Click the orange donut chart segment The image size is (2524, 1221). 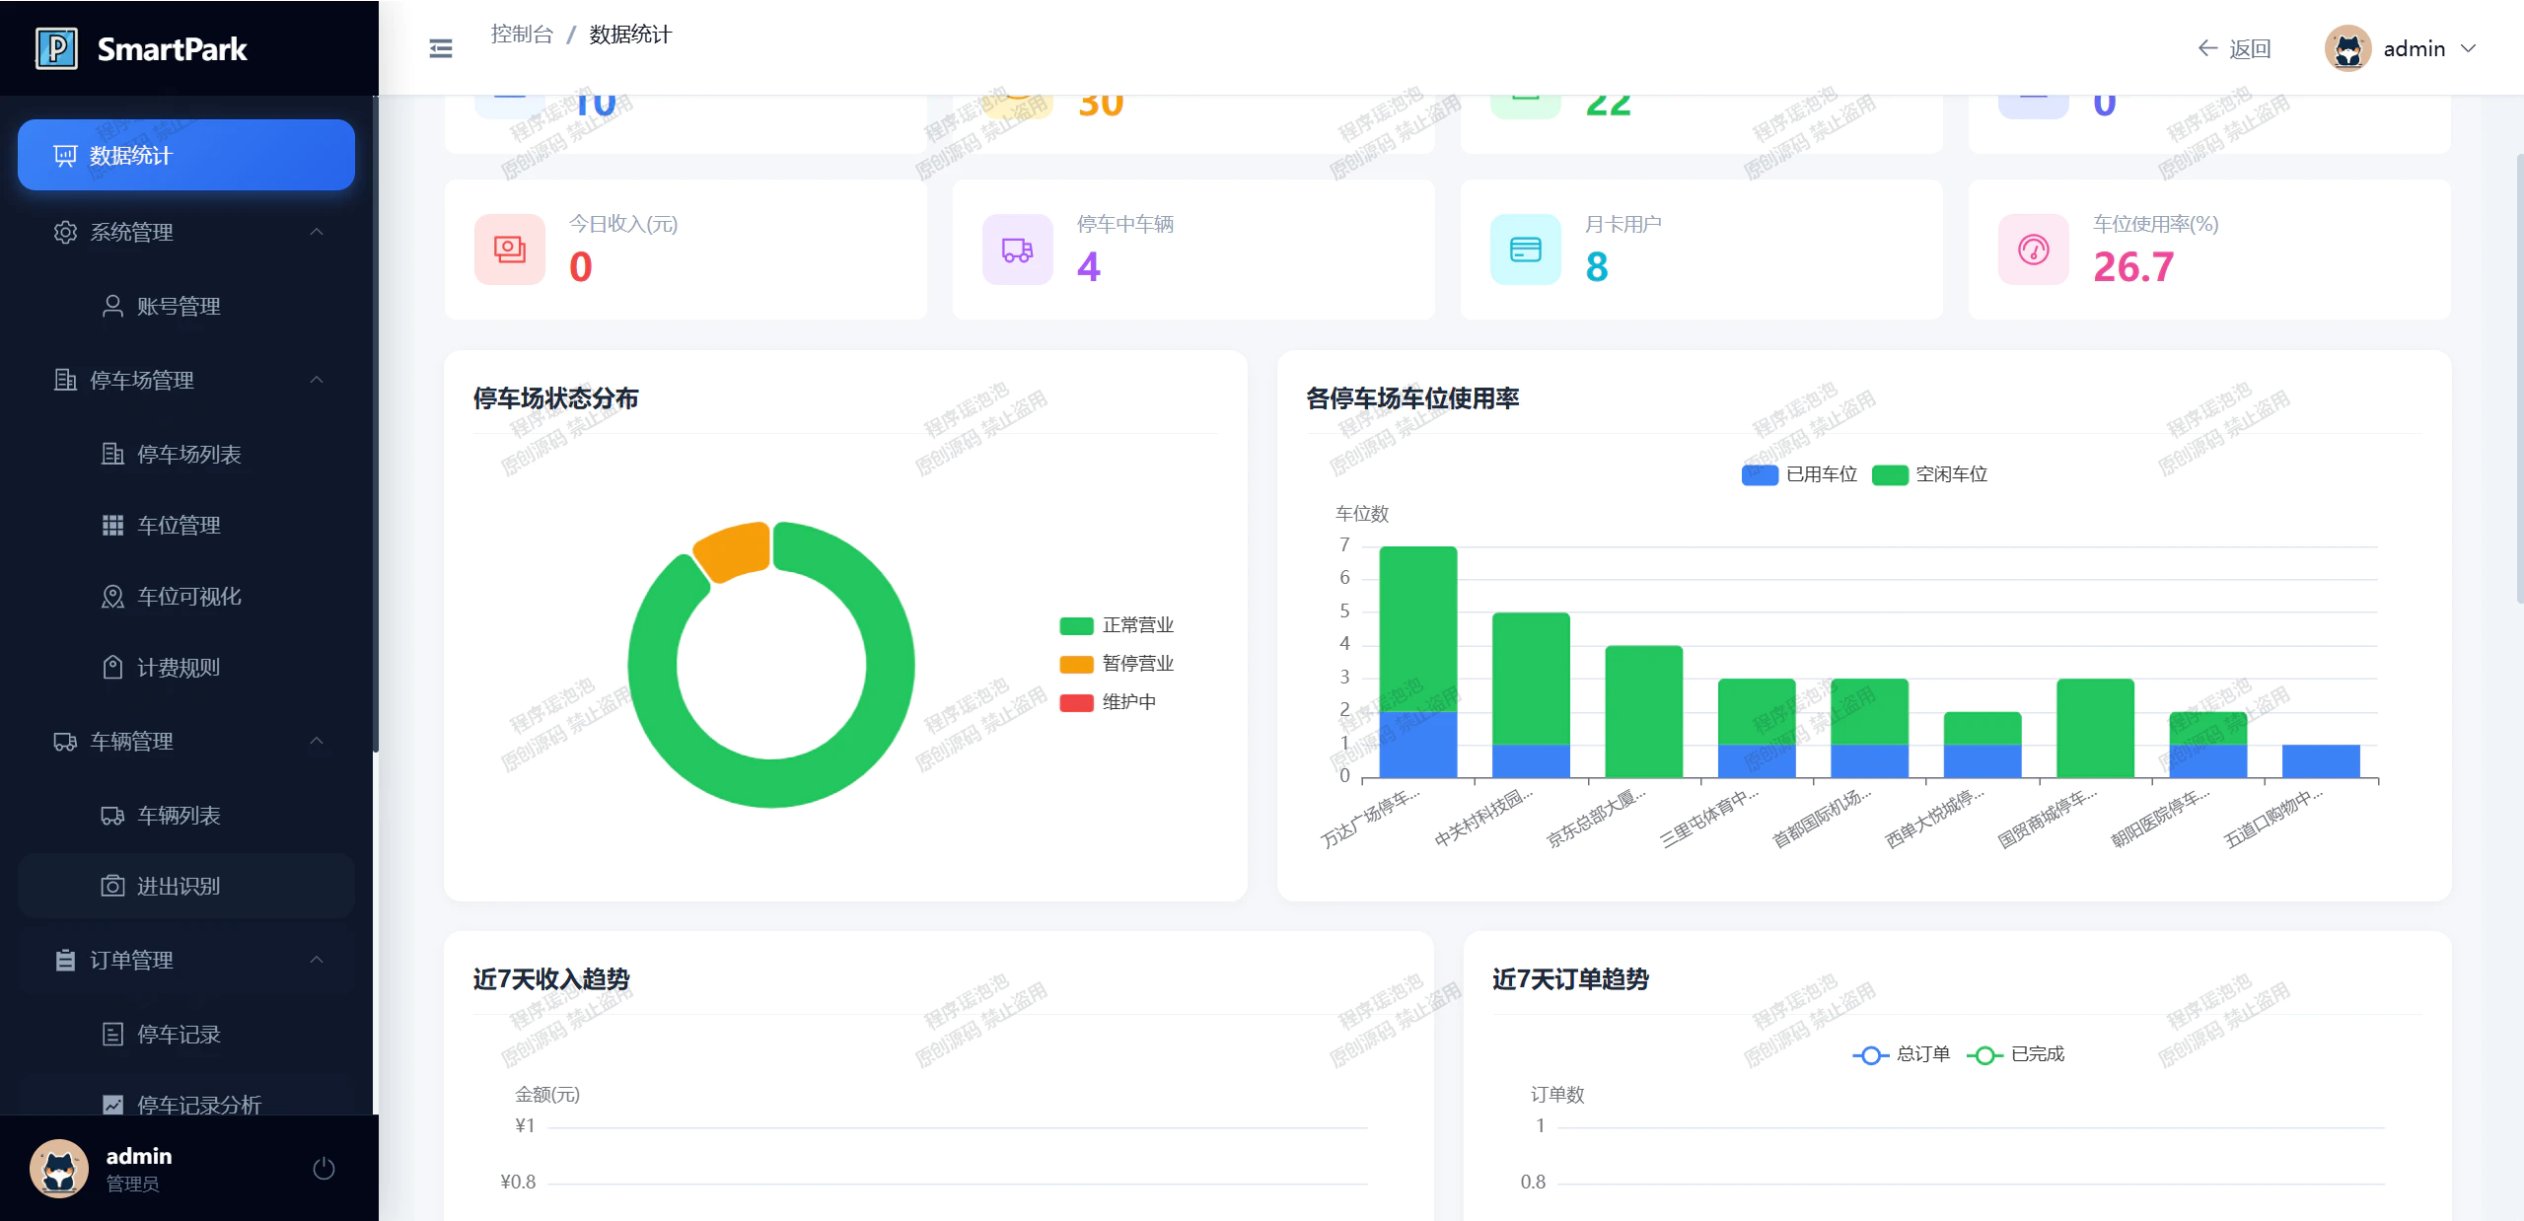tap(733, 550)
